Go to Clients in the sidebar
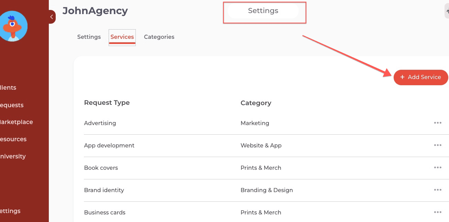The image size is (449, 222). [8, 88]
